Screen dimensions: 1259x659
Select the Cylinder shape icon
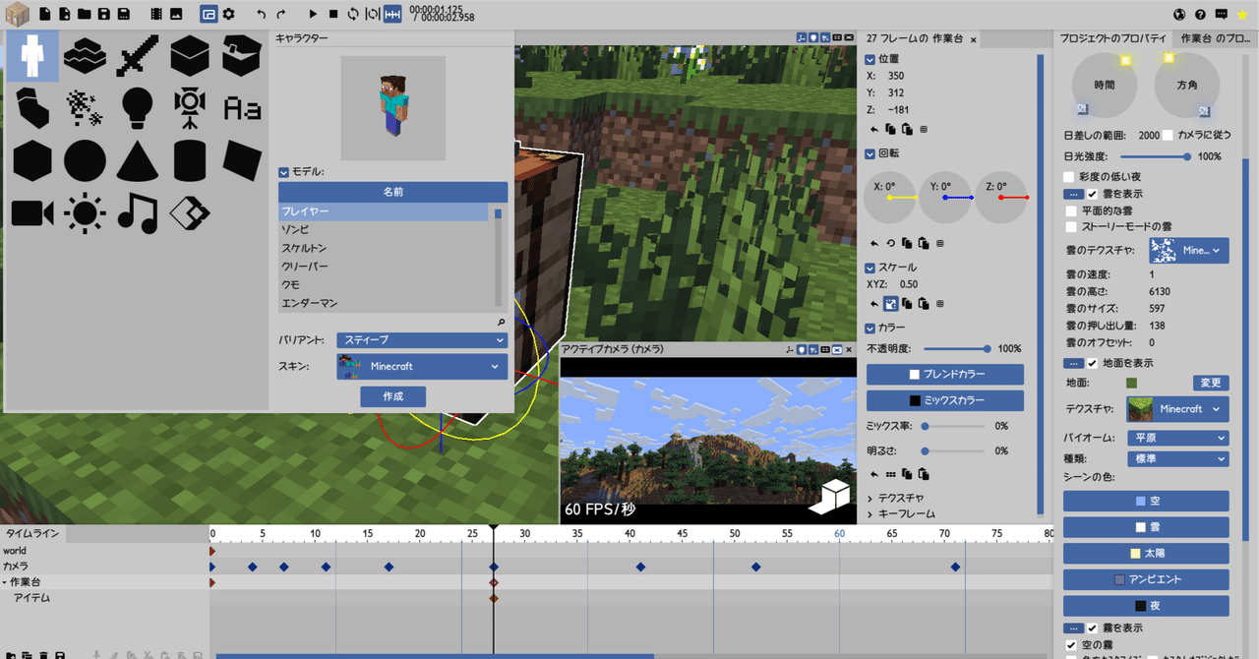(x=189, y=159)
